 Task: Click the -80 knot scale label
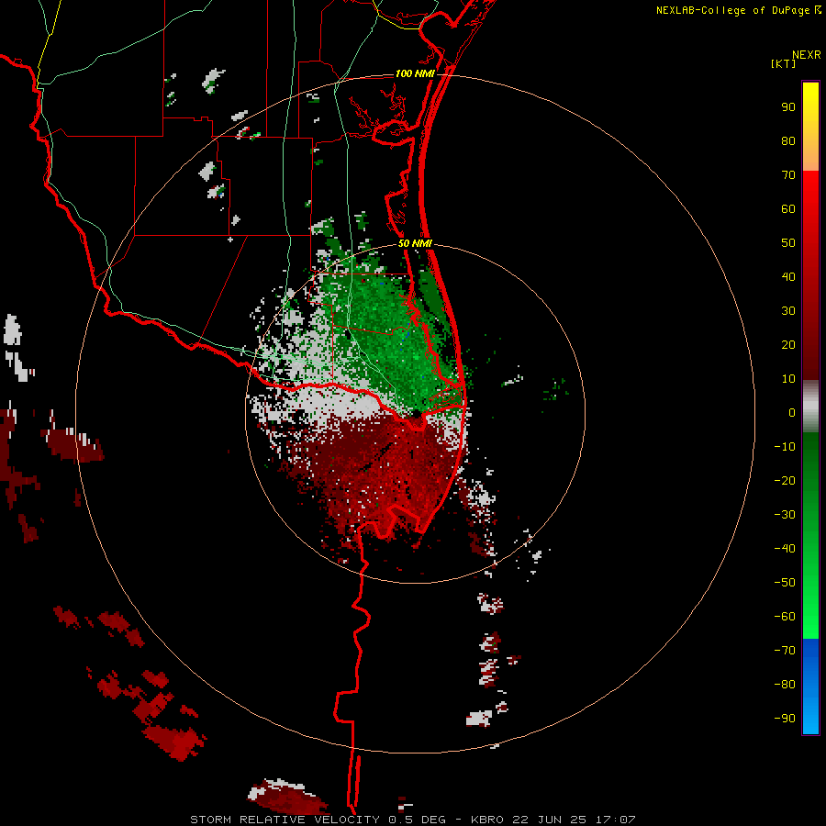(x=785, y=685)
